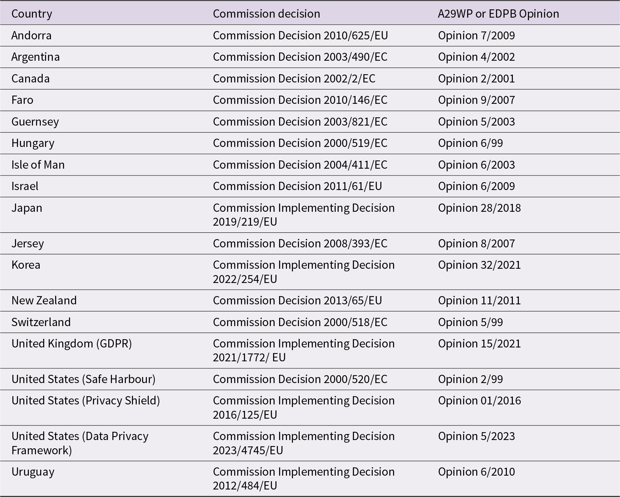This screenshot has width=620, height=497.
Task: Click Opinion 6/99 in the Hungary row
Action: click(470, 143)
